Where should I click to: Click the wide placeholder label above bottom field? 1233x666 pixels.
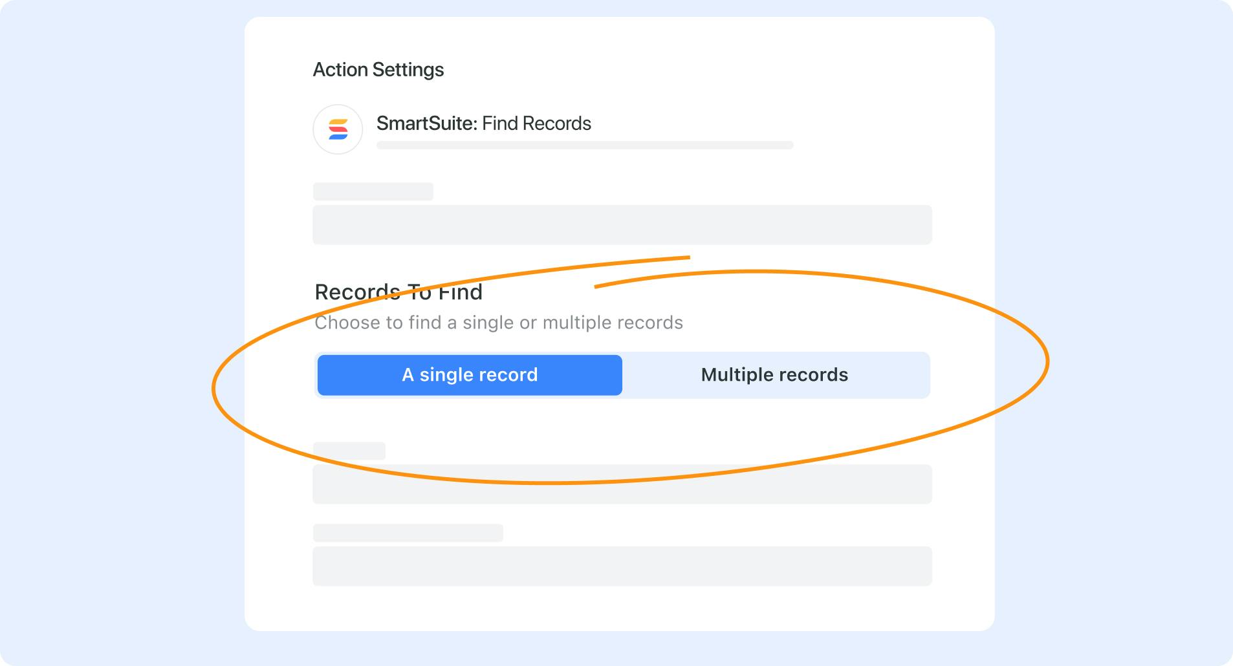coord(408,533)
